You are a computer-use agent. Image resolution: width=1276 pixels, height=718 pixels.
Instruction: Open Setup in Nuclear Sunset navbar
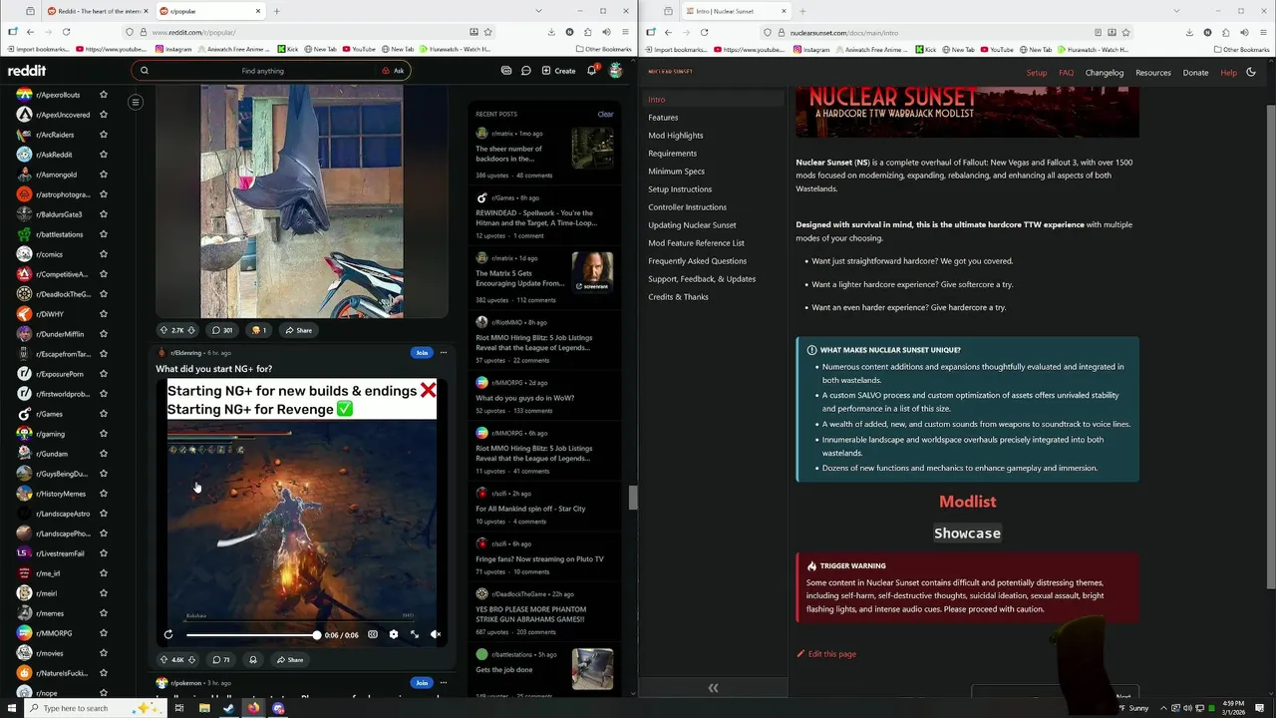(1037, 73)
